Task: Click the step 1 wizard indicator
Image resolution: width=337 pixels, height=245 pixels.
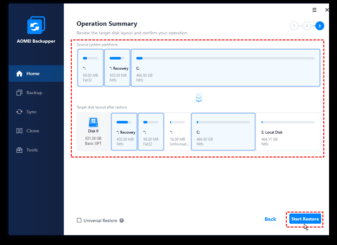Action: (294, 26)
